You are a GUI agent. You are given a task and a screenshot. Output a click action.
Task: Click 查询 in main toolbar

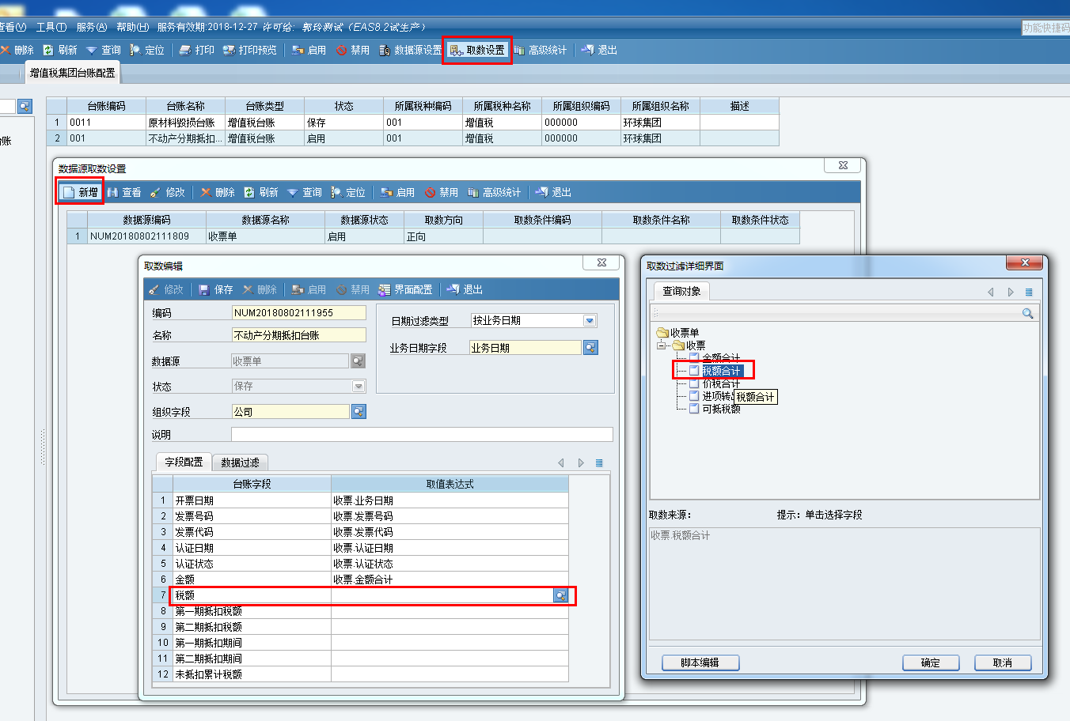click(x=104, y=50)
